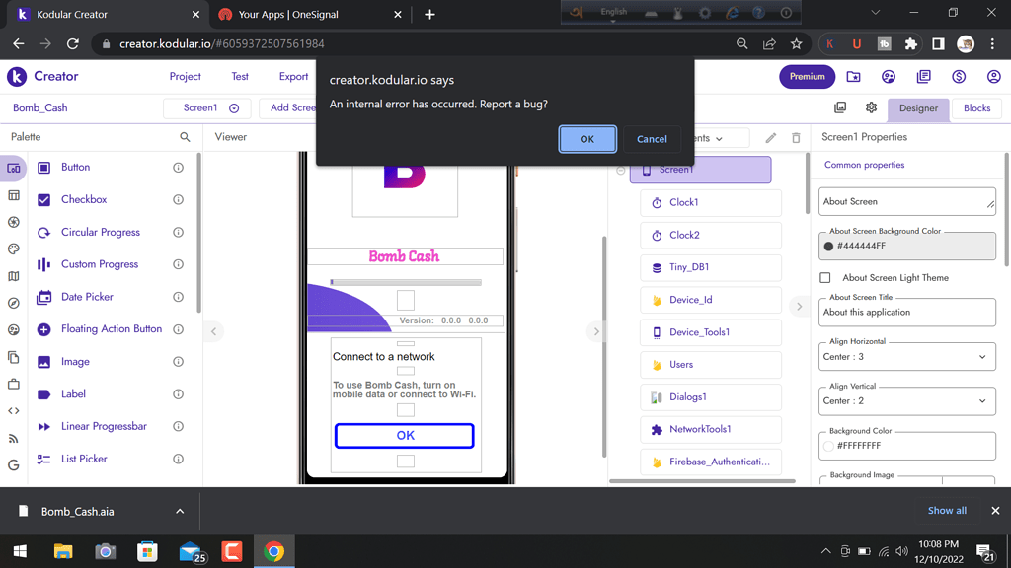Image resolution: width=1011 pixels, height=568 pixels.
Task: Bookmark this page with the star icon
Action: click(x=797, y=43)
